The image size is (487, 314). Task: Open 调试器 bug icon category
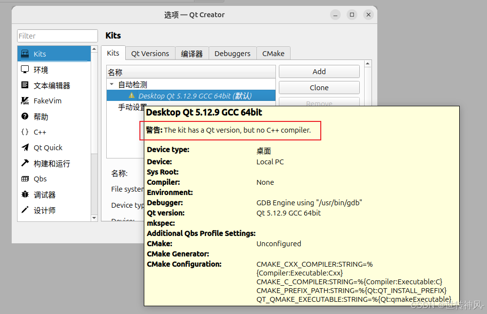click(25, 195)
